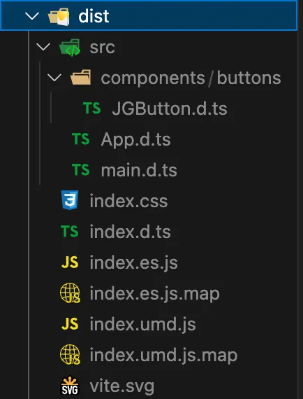Collapse the src folder chevron
This screenshot has width=303, height=399.
[43, 47]
